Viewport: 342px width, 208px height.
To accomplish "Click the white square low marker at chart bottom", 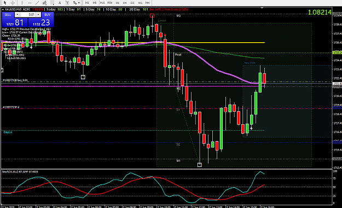I will [199, 165].
